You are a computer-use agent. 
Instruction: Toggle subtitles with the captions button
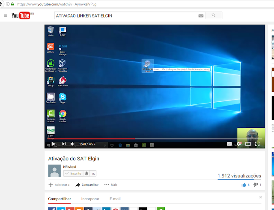tap(229, 144)
